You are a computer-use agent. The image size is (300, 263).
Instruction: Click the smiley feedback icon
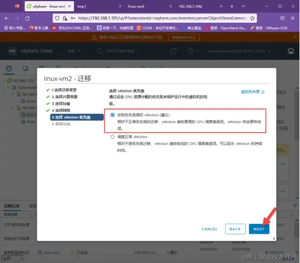[291, 51]
